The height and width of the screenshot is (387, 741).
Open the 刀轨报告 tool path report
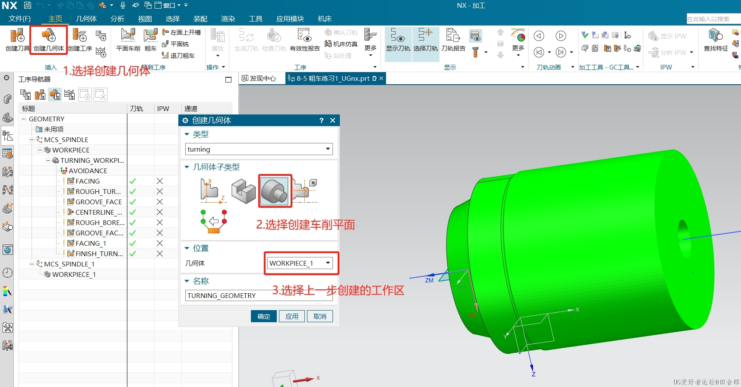tap(453, 40)
